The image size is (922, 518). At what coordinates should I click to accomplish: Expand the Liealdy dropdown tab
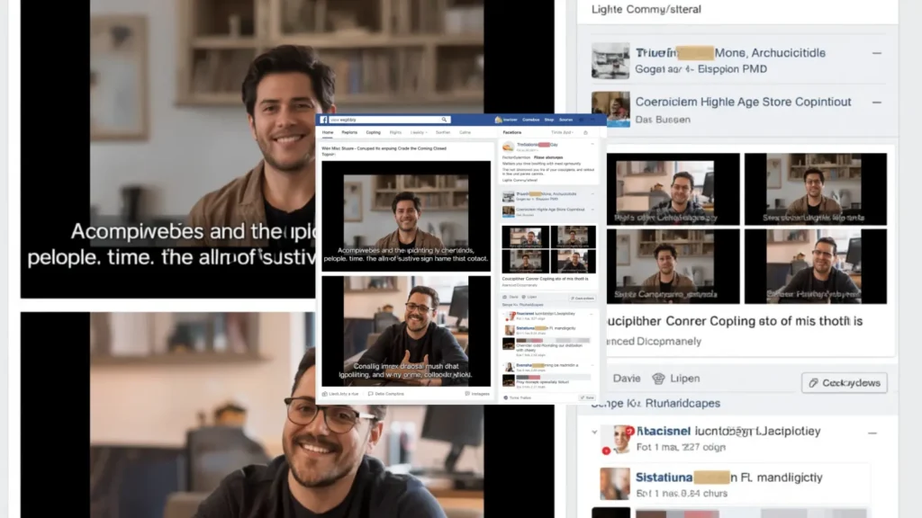click(x=419, y=133)
